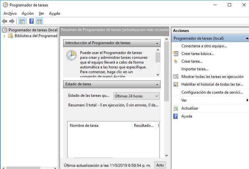Select the clock icon beside Programador de tareas (local) in tree
The width and height of the screenshot is (249, 169).
click(x=4, y=30)
